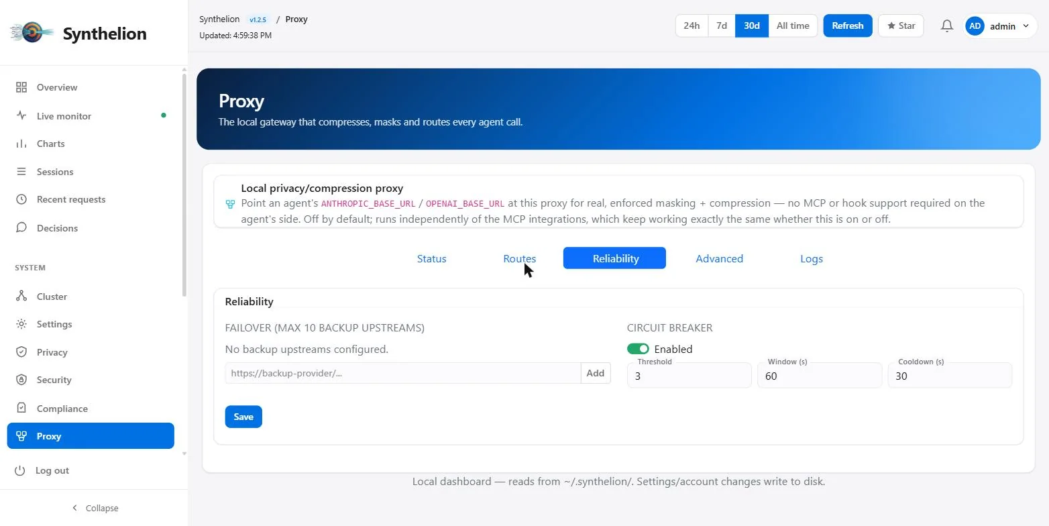Open Overview via its grid icon
This screenshot has width=1049, height=526.
coord(21,87)
